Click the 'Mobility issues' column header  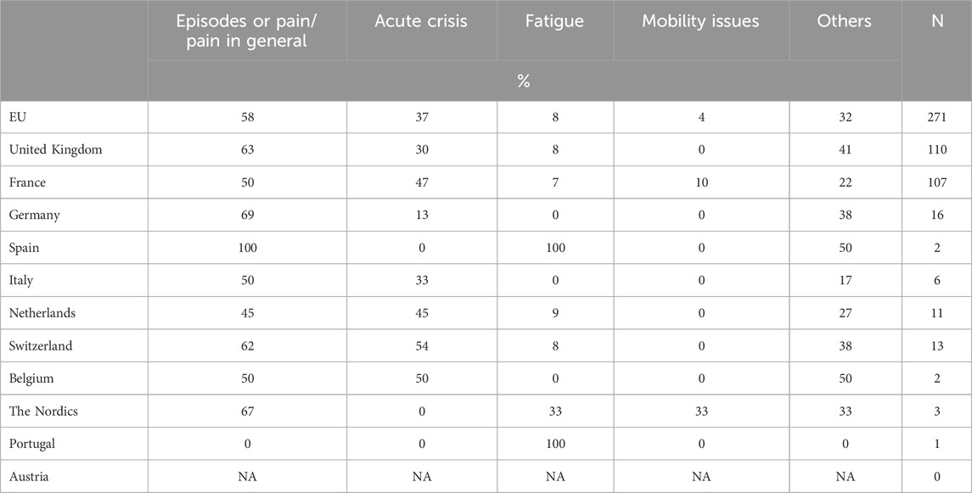point(700,22)
